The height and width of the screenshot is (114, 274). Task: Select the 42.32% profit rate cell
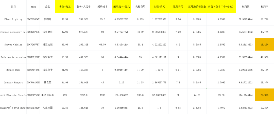264,57
